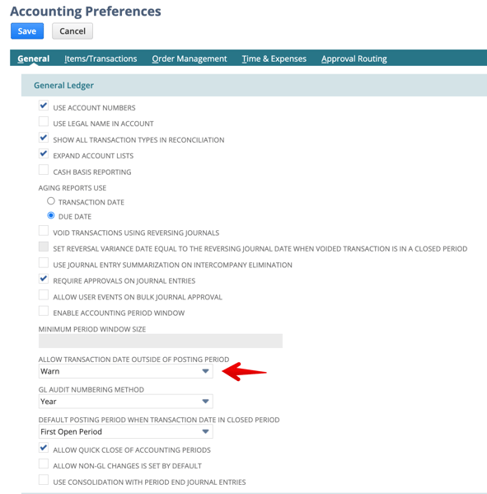Check Enable Accounting Period Window

[44, 311]
